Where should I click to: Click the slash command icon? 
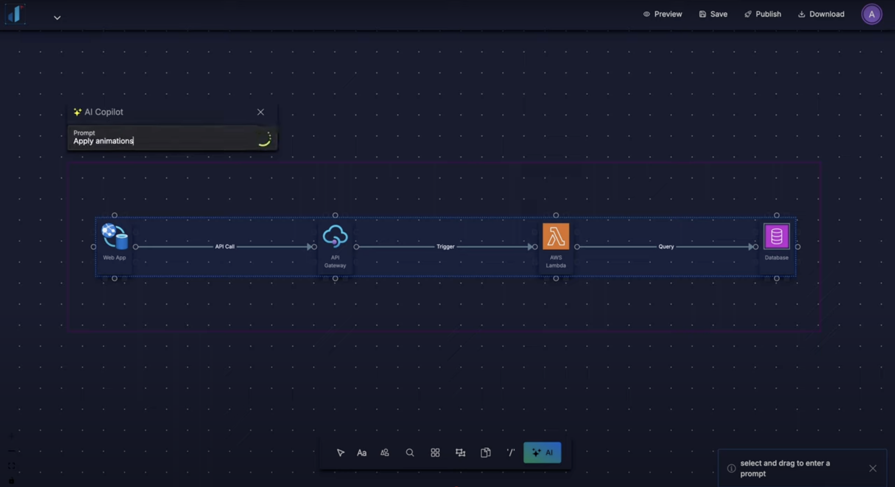510,453
